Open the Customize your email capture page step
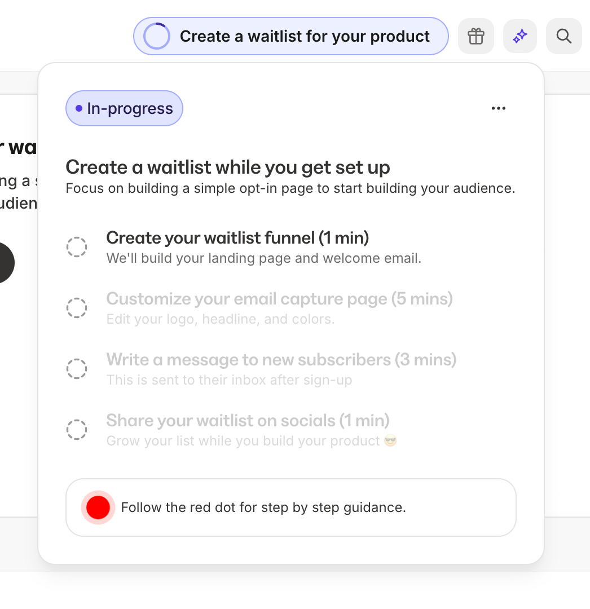This screenshot has height=609, width=590. pos(280,299)
